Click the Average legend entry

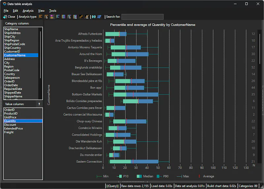click(206, 176)
